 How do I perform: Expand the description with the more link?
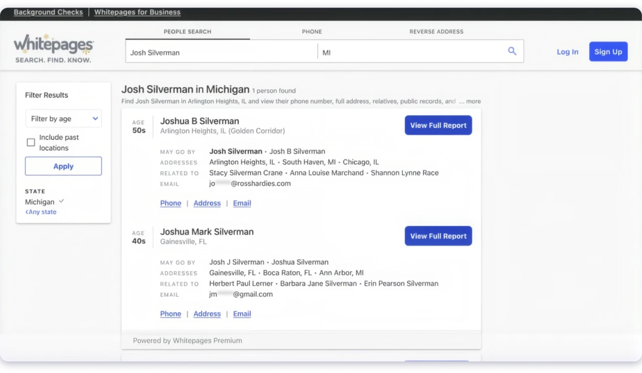coord(473,101)
